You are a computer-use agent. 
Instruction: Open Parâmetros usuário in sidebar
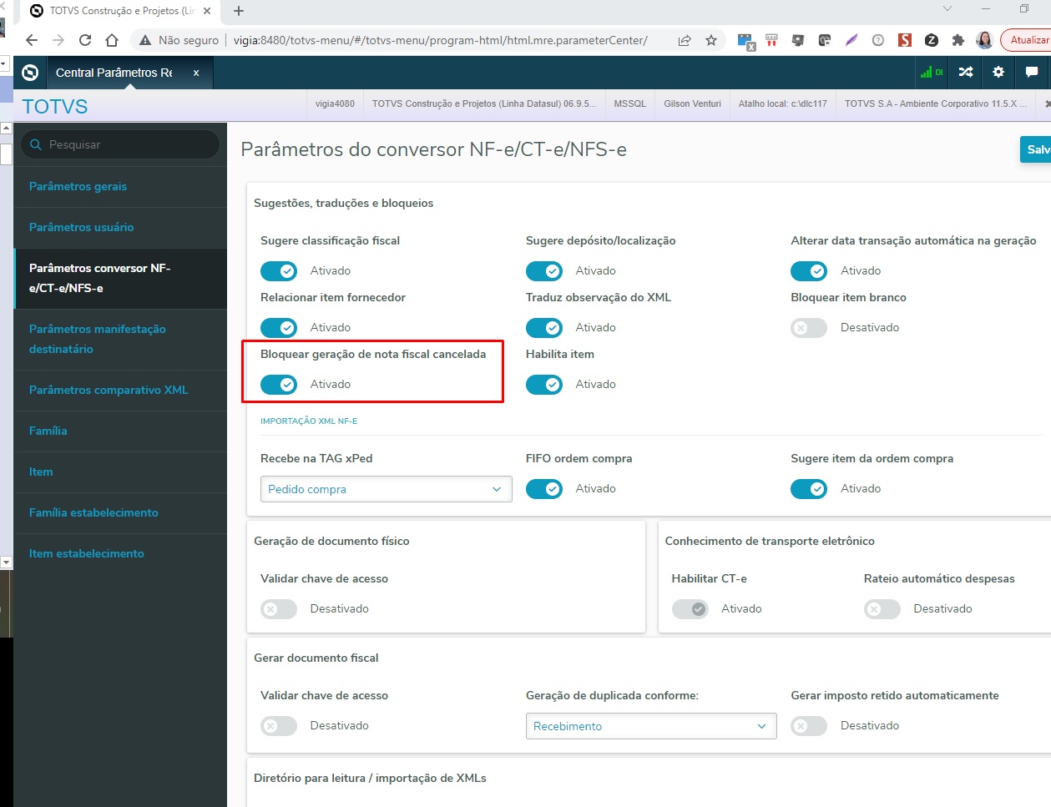click(x=120, y=228)
